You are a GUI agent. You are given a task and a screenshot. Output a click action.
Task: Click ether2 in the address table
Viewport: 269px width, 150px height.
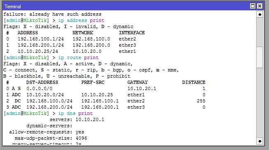pos(127,39)
